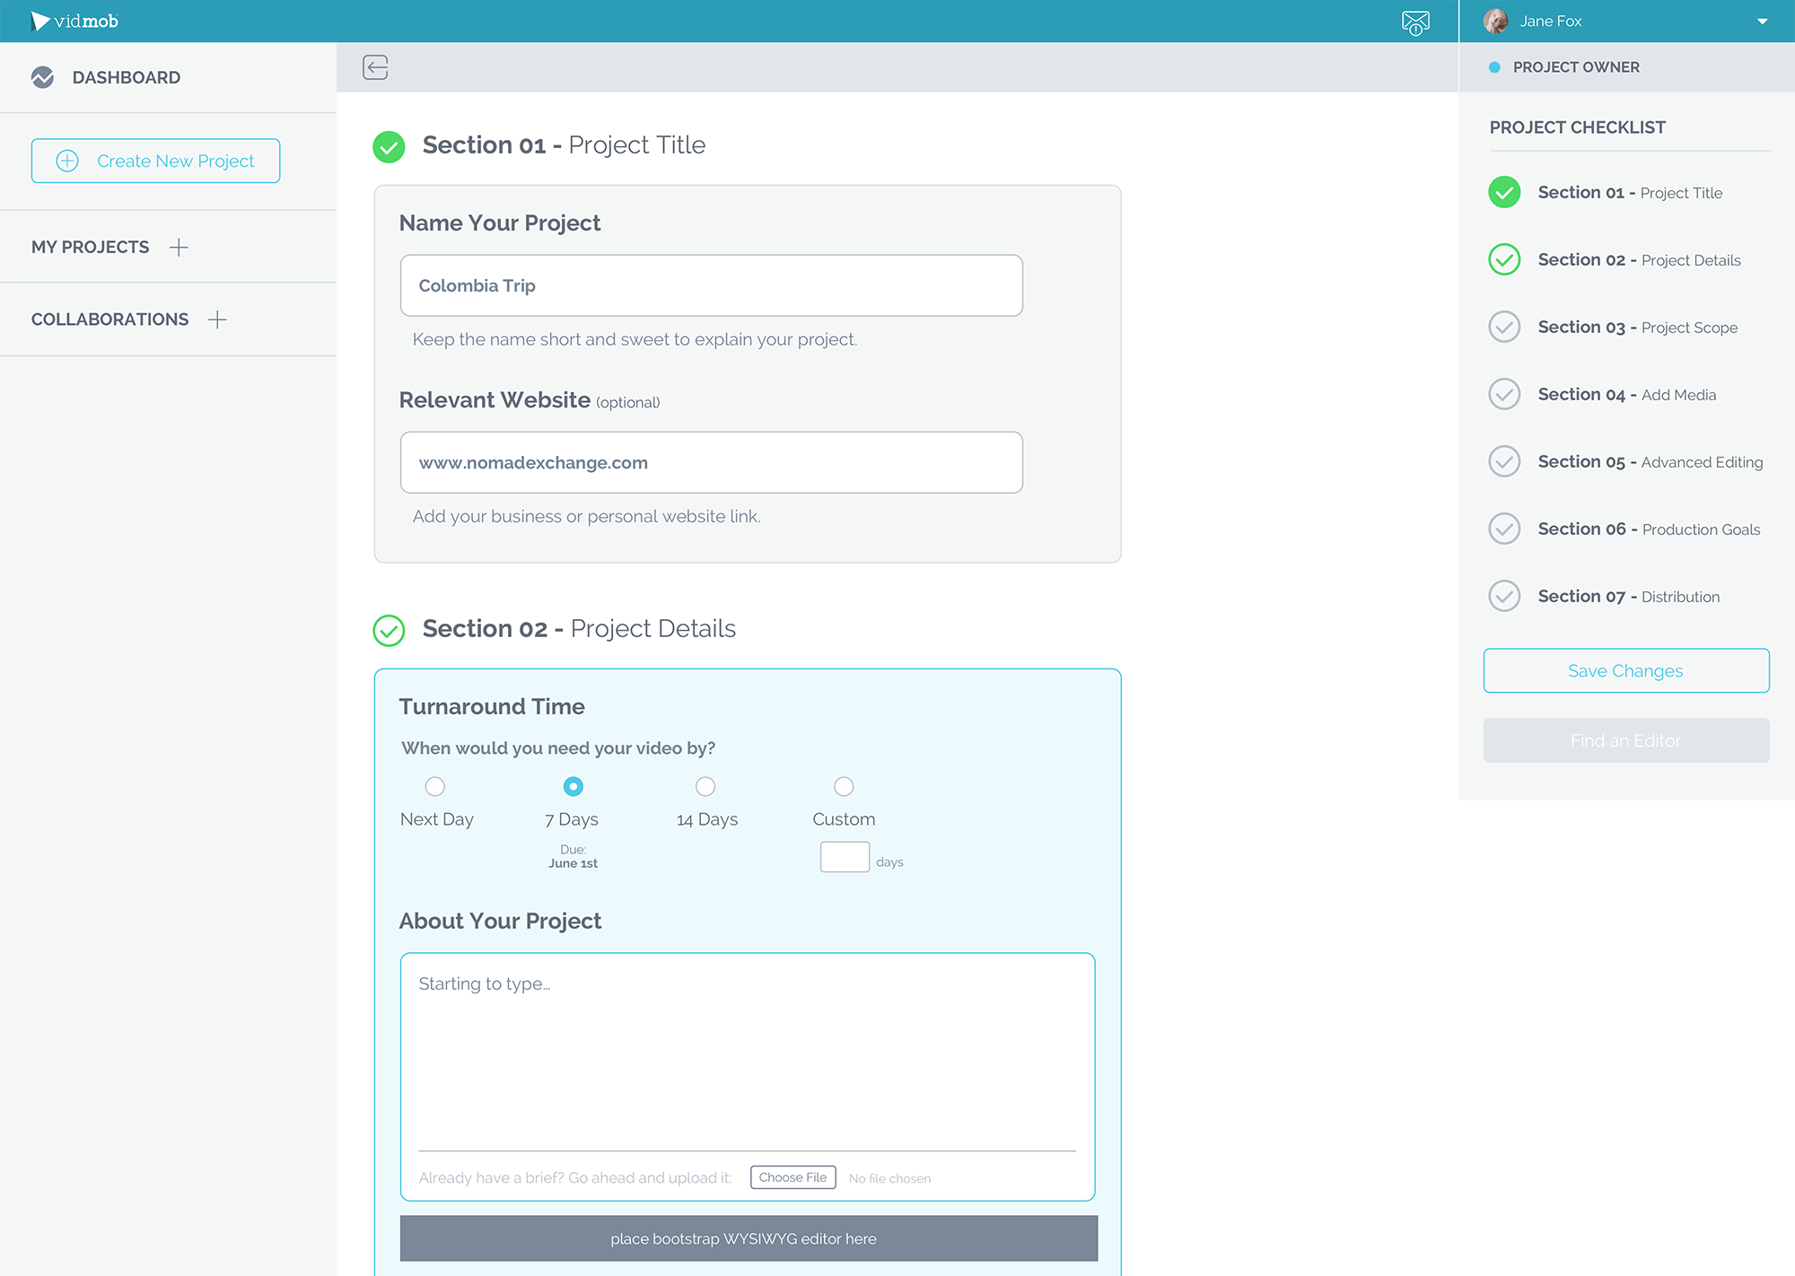Open MY PROJECTS in the sidebar
The height and width of the screenshot is (1276, 1795).
91,247
